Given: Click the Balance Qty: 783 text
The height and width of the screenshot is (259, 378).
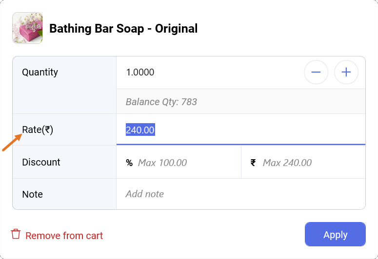Looking at the screenshot, I should (x=161, y=102).
